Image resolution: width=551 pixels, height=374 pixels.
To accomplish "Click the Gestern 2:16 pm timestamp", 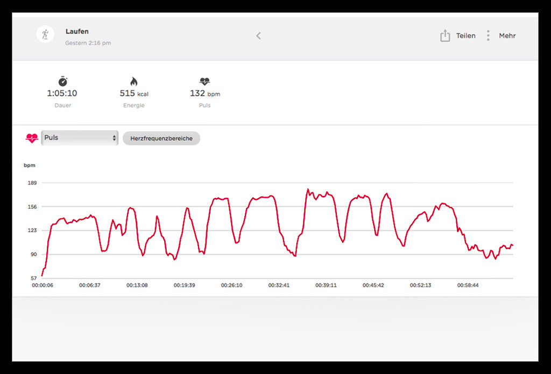I will pyautogui.click(x=88, y=43).
